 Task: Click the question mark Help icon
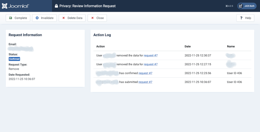coord(241,18)
